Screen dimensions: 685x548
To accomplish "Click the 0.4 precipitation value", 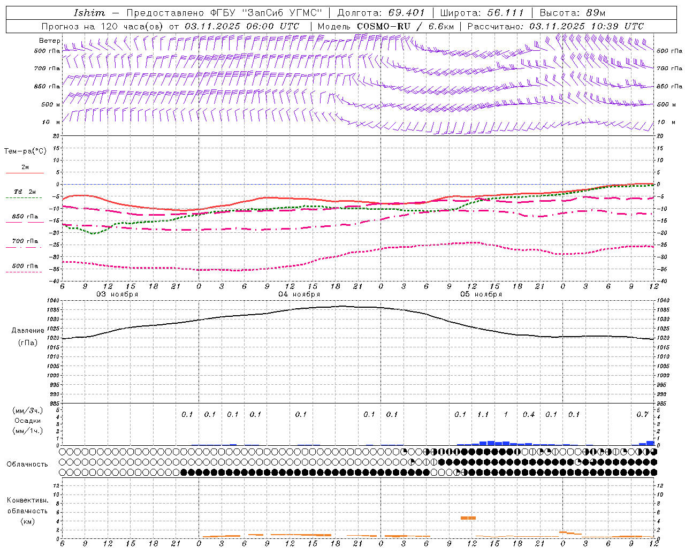I will click(x=528, y=414).
